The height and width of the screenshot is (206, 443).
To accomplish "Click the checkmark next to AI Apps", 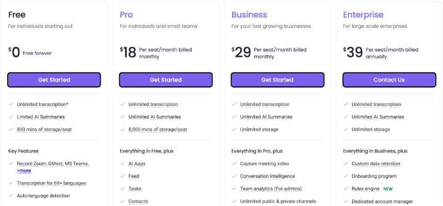I will coord(122,163).
